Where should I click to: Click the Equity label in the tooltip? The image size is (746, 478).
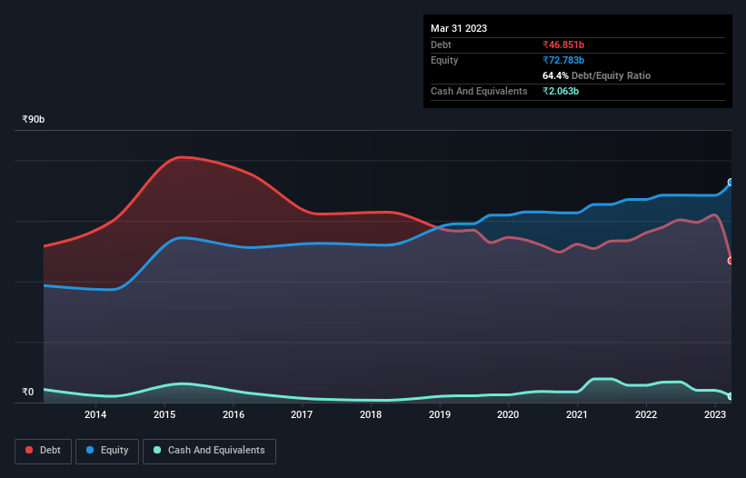(444, 60)
